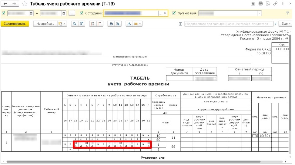Select the 10(80) absence days cell
Viewport: 295px width, 165px height.
(x=265, y=136)
